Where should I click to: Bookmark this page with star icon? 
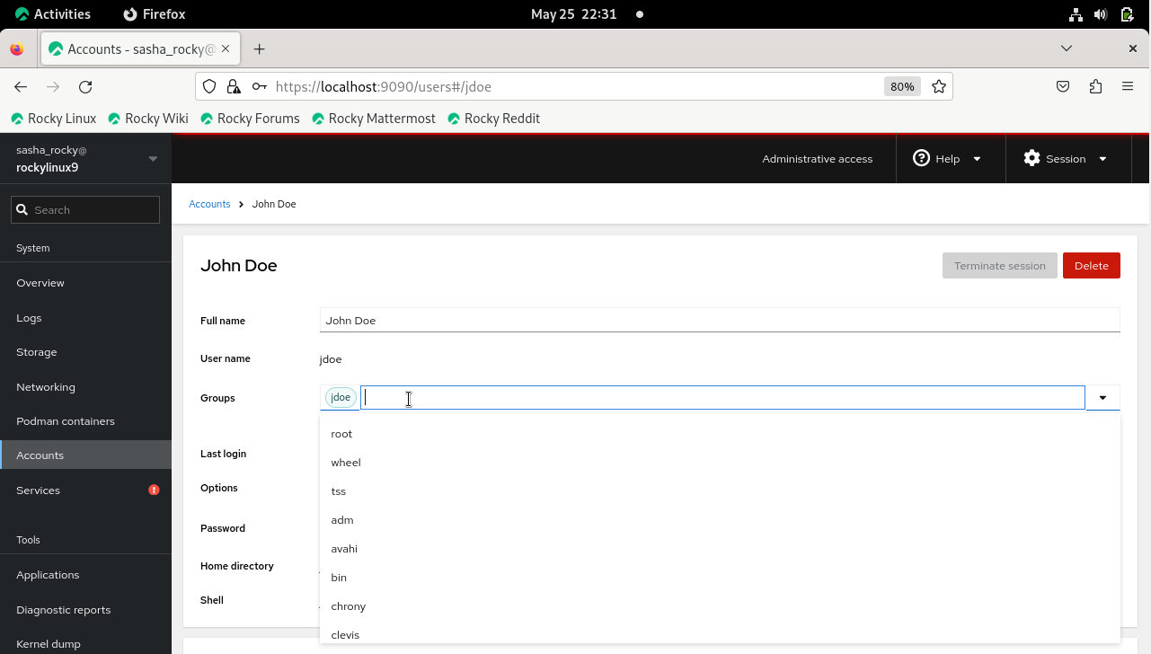(x=939, y=87)
